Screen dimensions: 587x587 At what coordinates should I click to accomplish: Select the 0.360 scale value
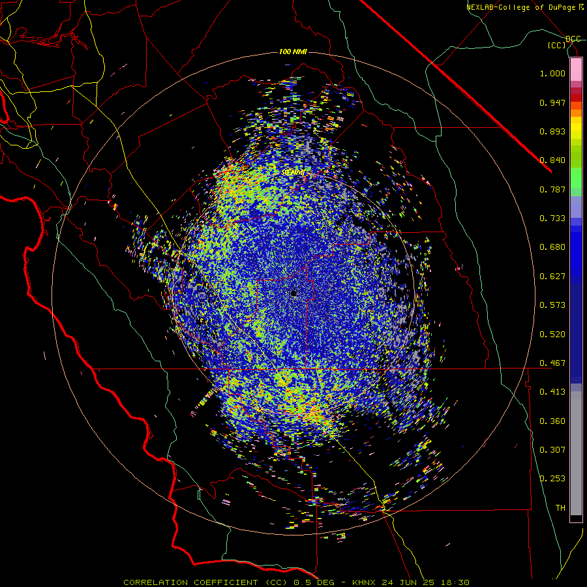click(552, 421)
